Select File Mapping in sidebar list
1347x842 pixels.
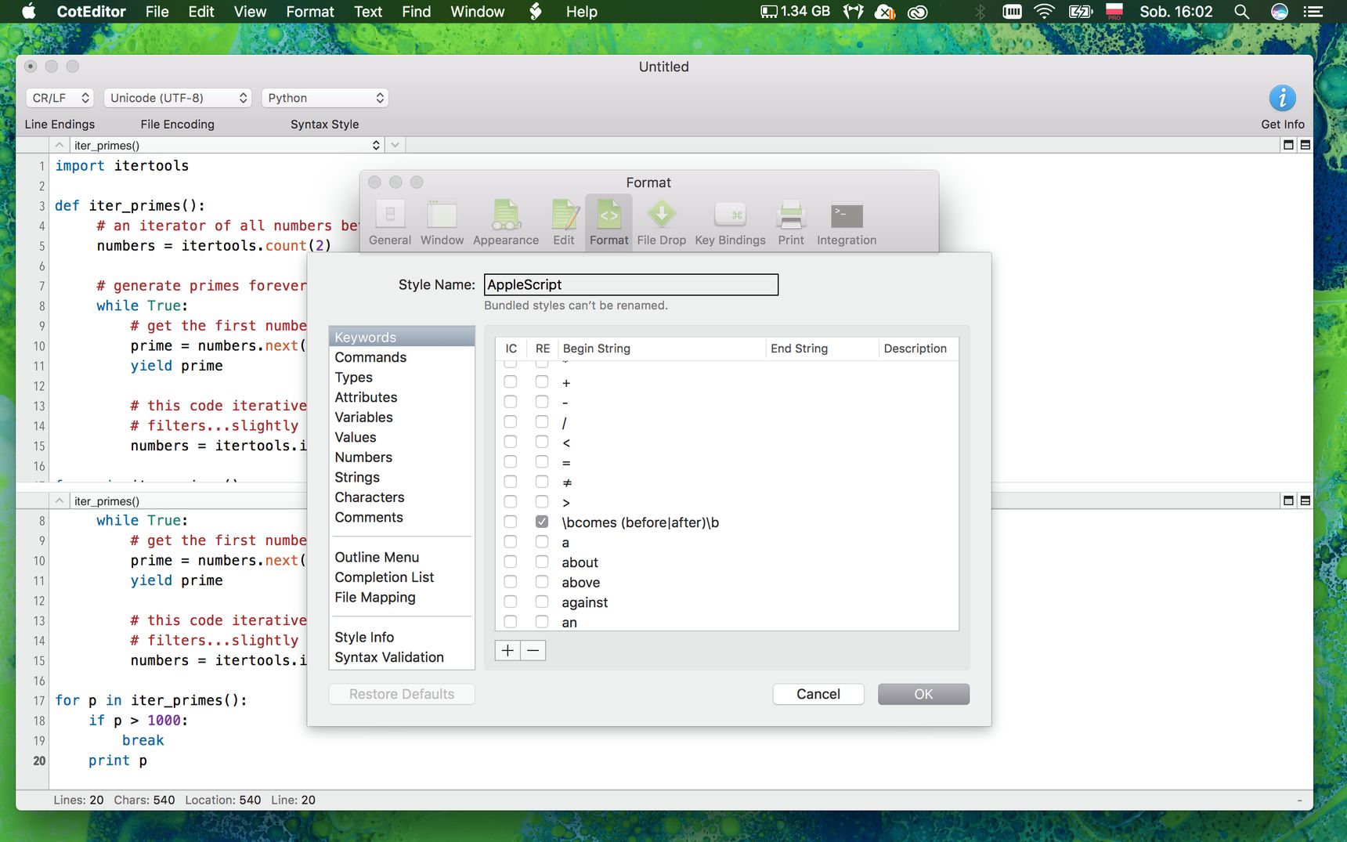click(x=402, y=597)
